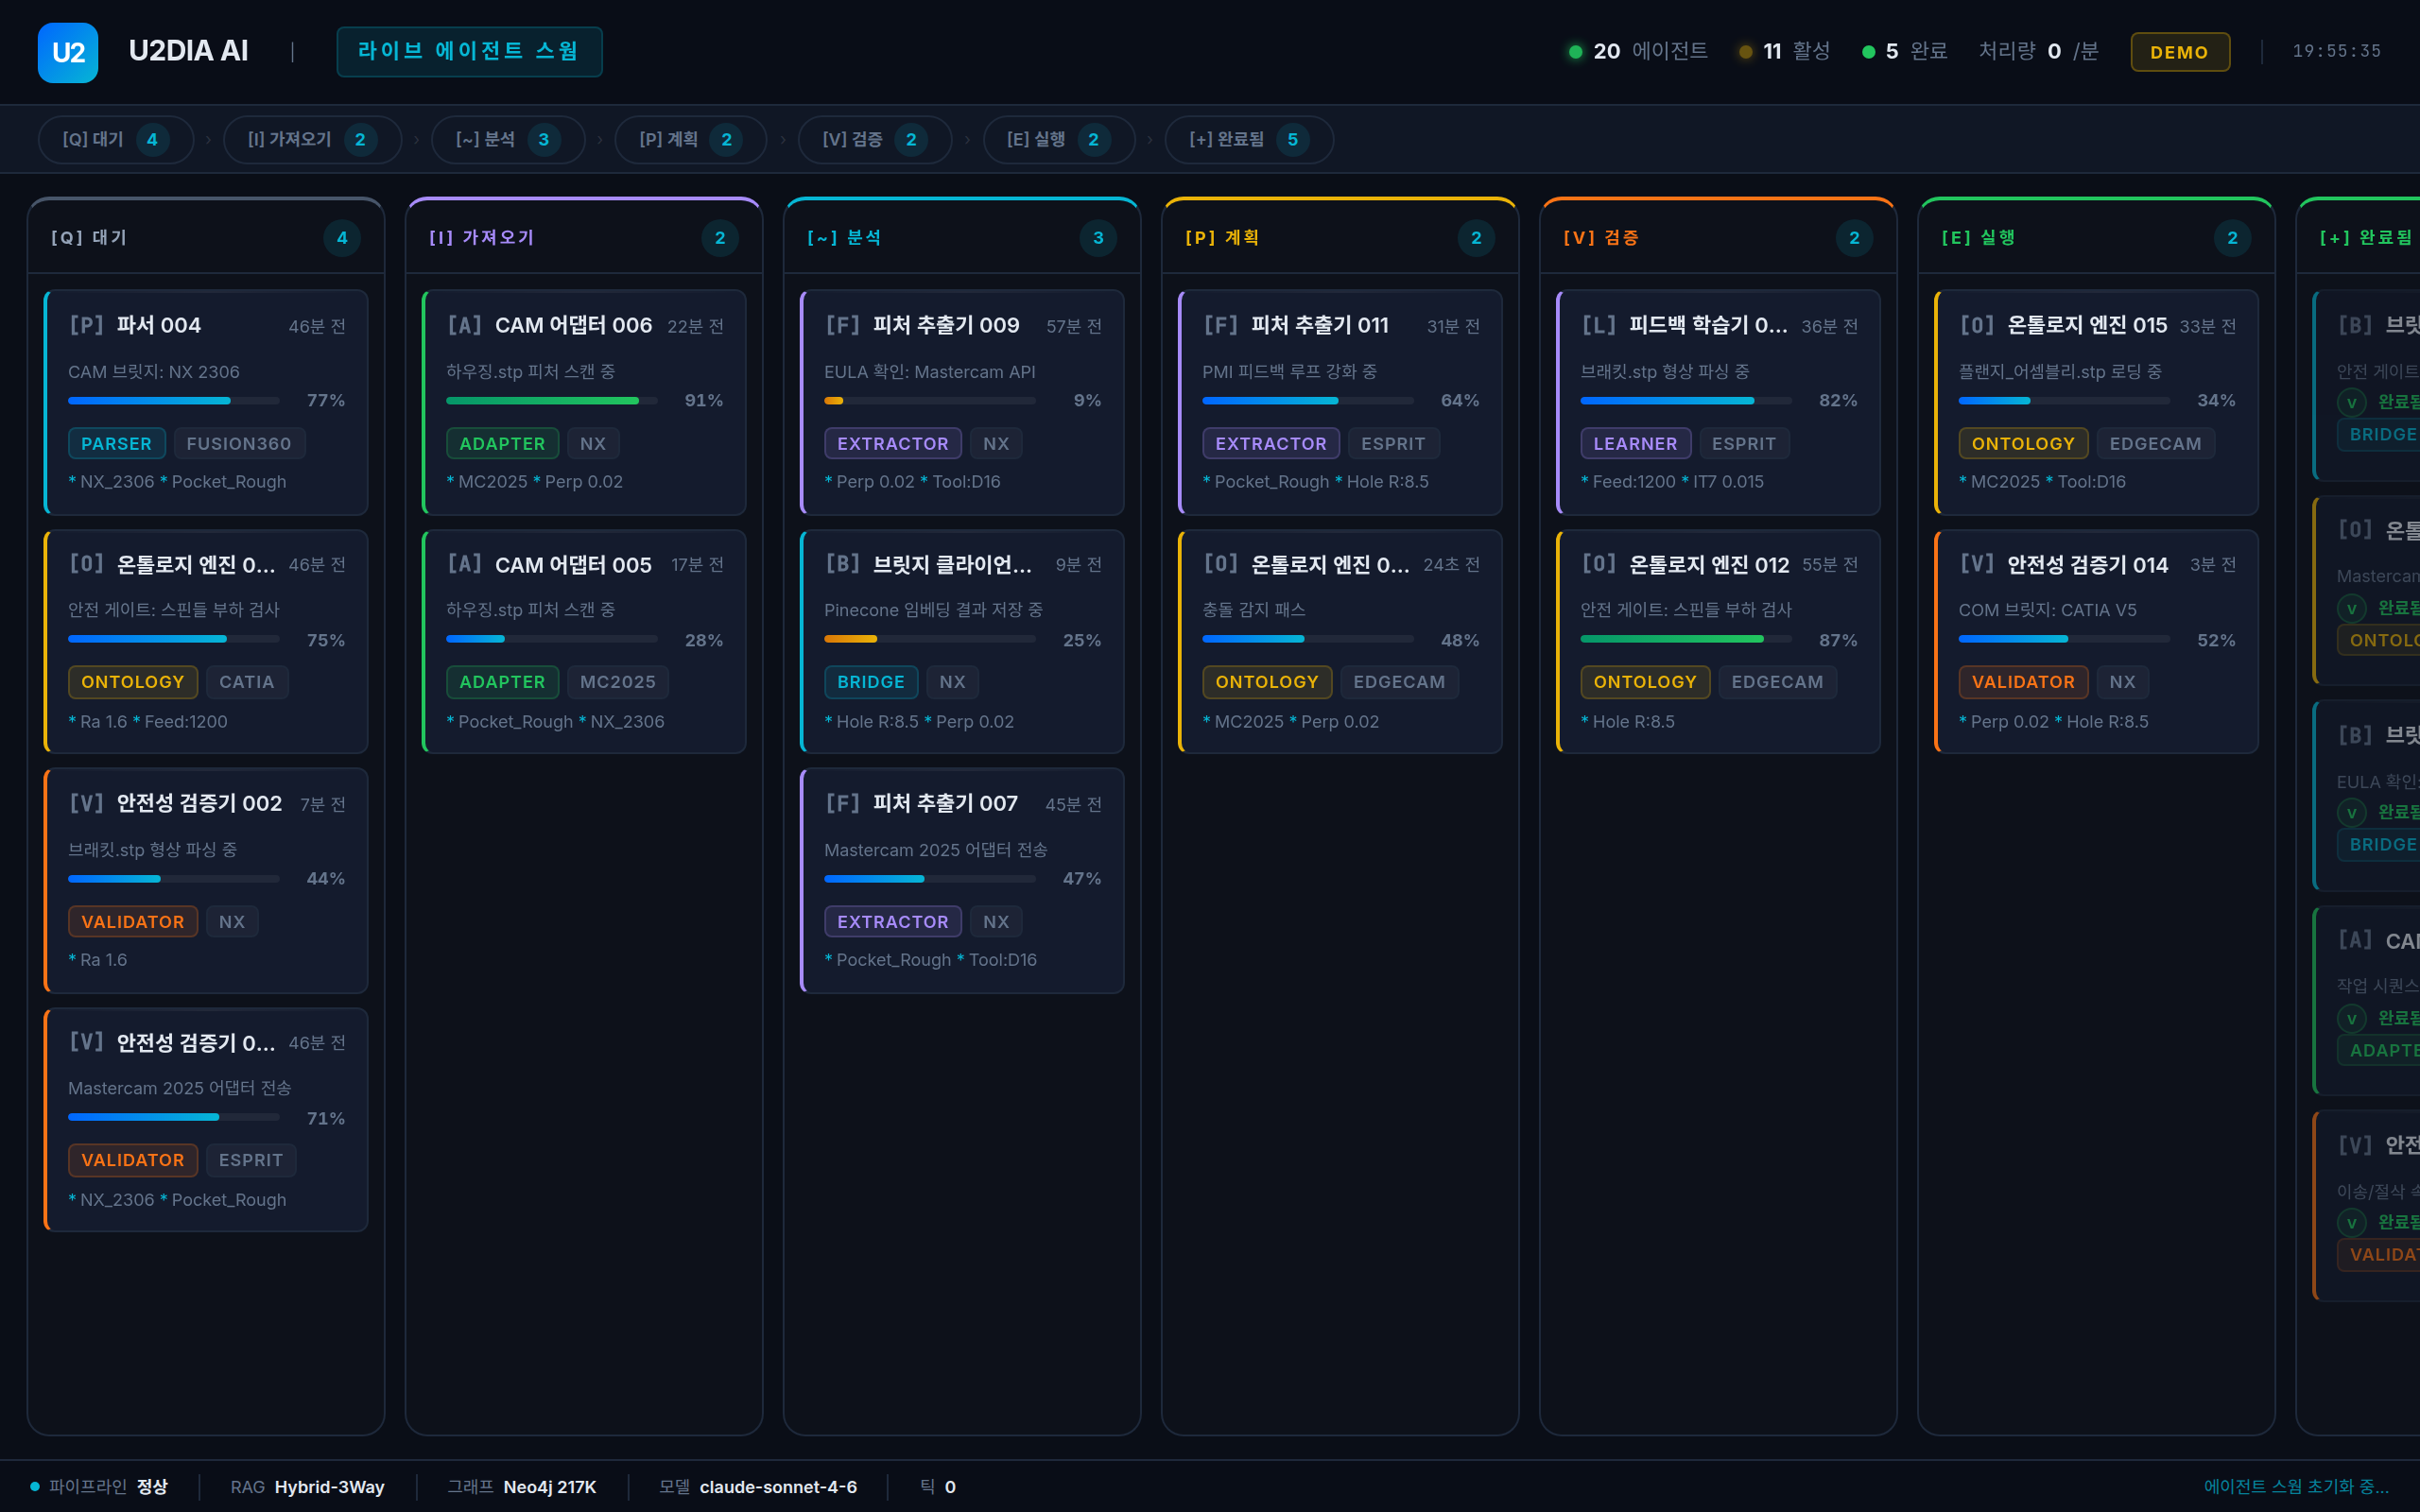This screenshot has width=2420, height=1512.
Task: Select the [Q] 대기 pipeline stage pill
Action: [x=115, y=140]
